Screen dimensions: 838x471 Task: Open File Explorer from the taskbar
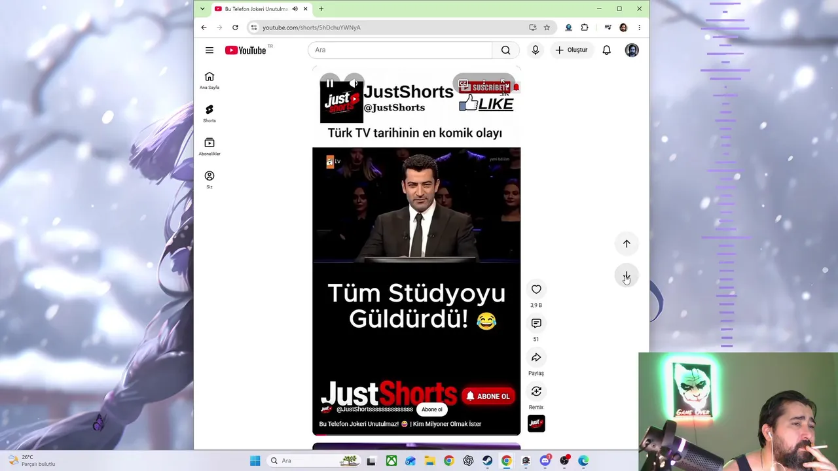coord(429,461)
